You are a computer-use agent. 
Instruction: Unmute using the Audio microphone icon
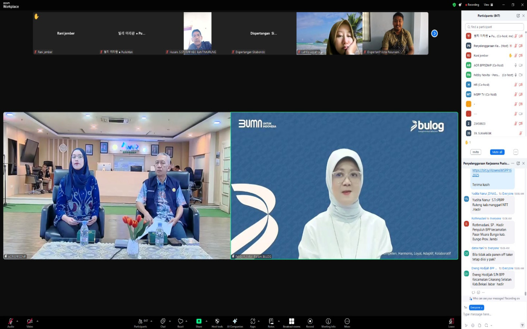tap(11, 321)
